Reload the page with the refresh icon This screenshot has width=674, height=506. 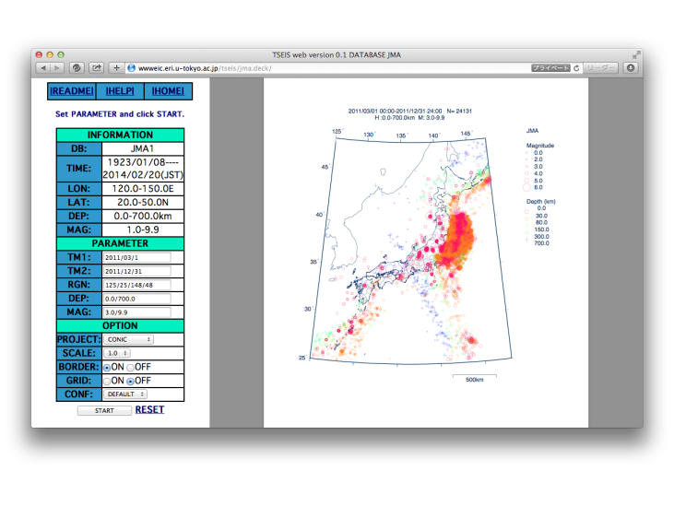pos(576,68)
